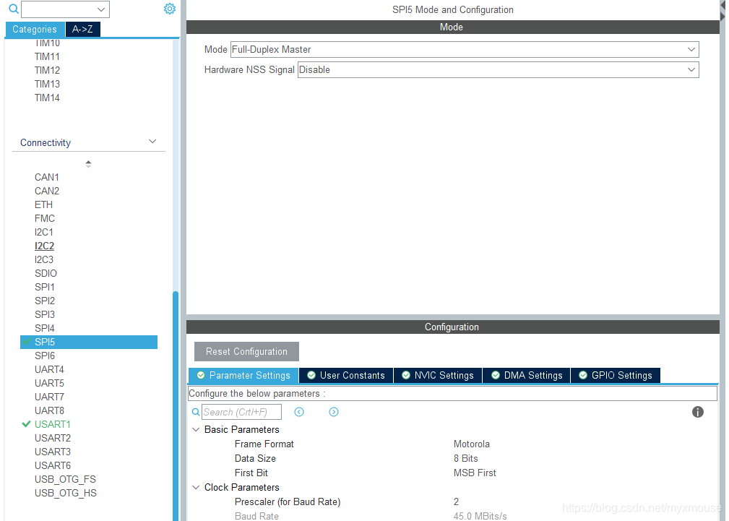
Task: Switch to the A->Z tab
Action: tap(83, 30)
